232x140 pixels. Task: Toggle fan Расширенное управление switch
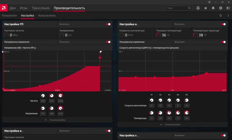(223, 42)
